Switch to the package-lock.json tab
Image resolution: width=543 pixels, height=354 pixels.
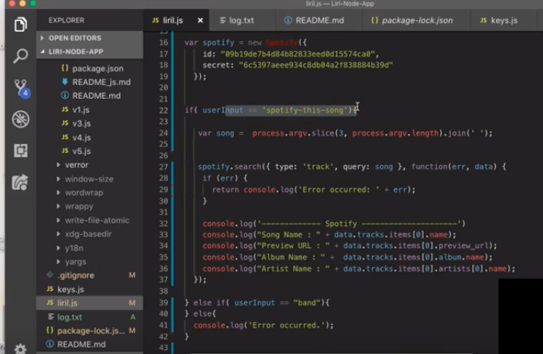pyautogui.click(x=415, y=19)
